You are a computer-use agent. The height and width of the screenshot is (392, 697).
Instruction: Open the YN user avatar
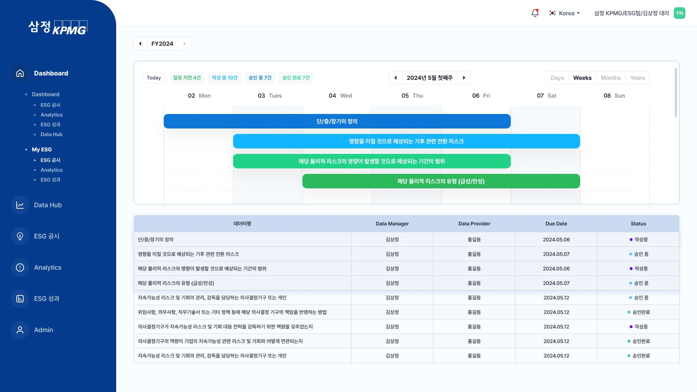pos(679,13)
